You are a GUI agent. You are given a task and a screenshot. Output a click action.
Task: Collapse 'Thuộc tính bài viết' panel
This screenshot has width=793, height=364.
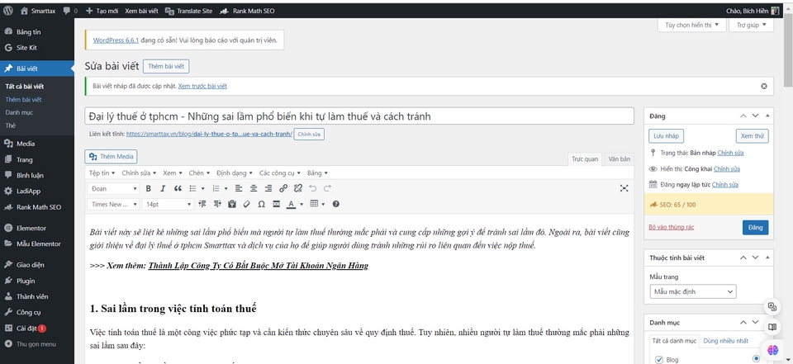pyautogui.click(x=767, y=258)
